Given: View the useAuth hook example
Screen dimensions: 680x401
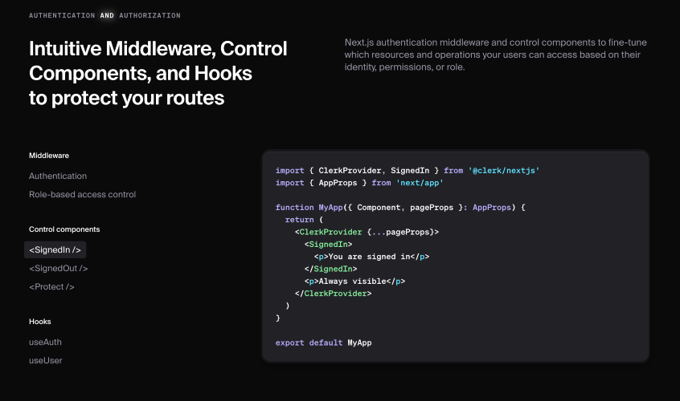Looking at the screenshot, I should click(x=45, y=342).
